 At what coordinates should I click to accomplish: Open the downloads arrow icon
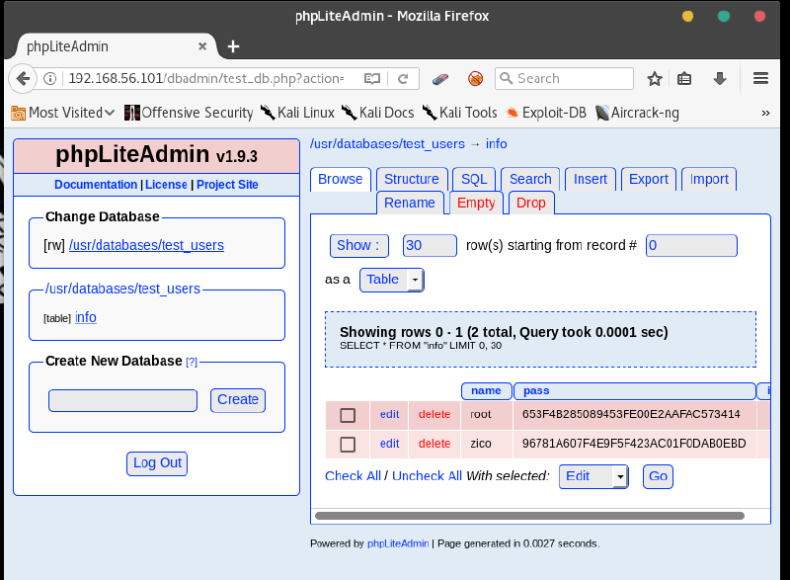pos(720,79)
